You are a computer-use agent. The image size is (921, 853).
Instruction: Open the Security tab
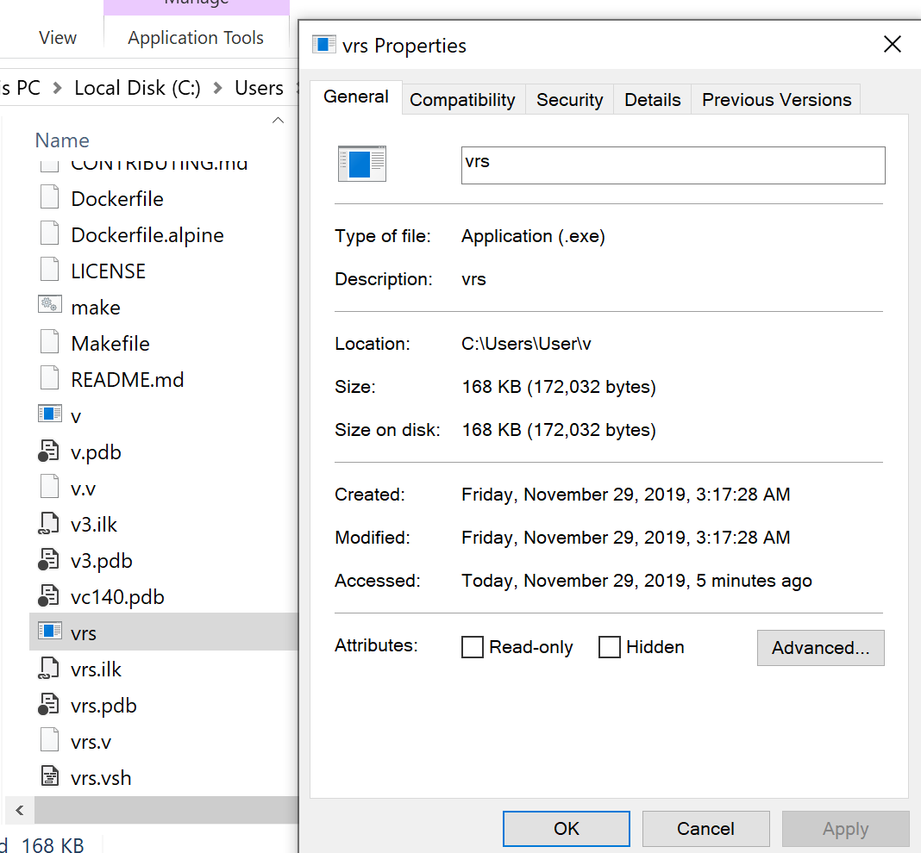570,100
